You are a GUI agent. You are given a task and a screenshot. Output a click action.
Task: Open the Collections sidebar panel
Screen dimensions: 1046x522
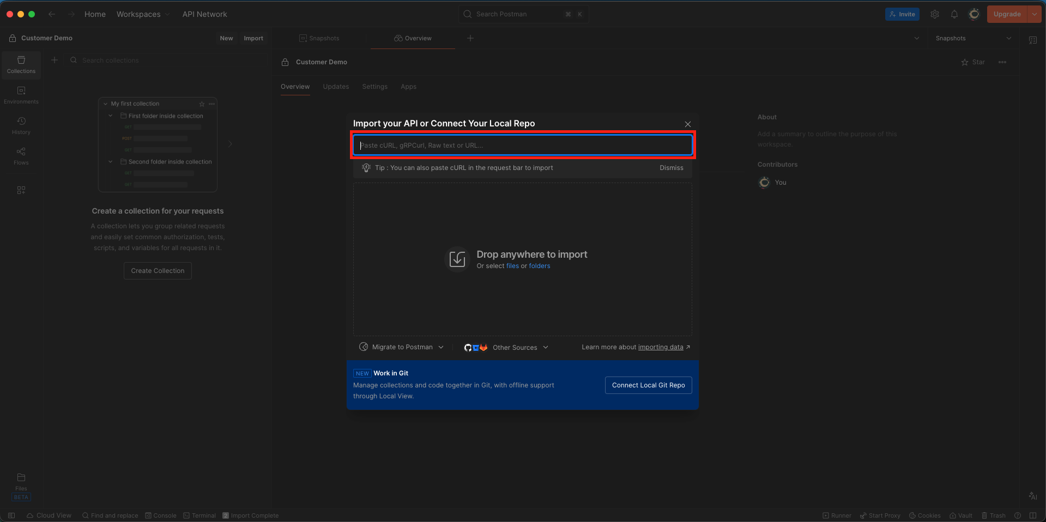[21, 65]
